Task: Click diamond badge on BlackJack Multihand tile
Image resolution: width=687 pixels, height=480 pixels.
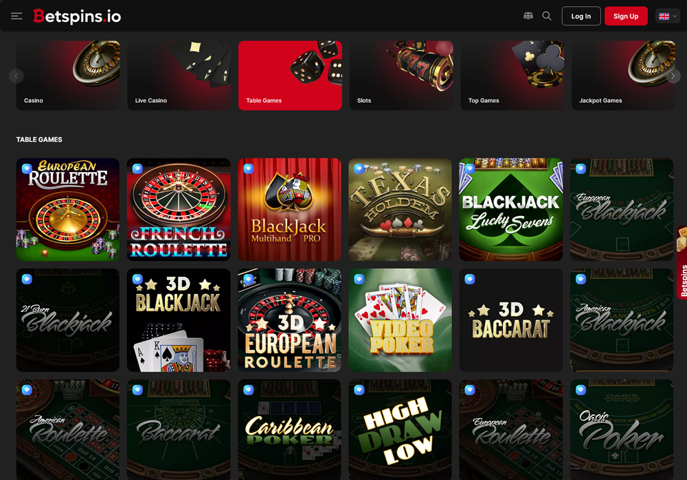Action: (249, 169)
